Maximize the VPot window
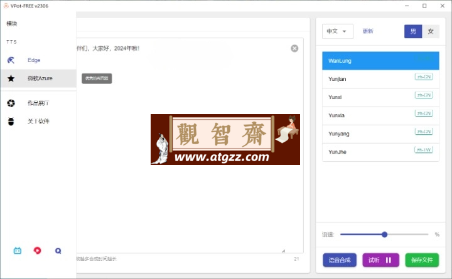Viewport: 452px width, 279px height. click(424, 6)
